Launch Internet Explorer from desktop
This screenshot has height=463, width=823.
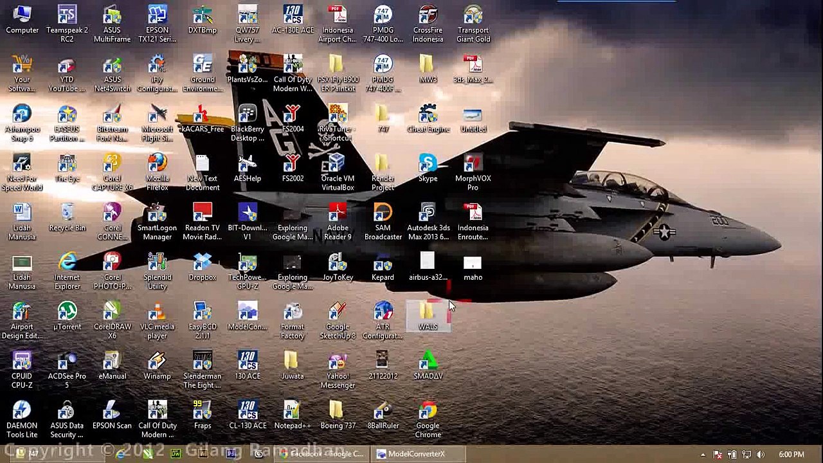point(67,272)
